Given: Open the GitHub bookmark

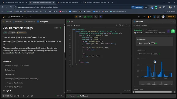Looking at the screenshot, I should click(88, 11).
